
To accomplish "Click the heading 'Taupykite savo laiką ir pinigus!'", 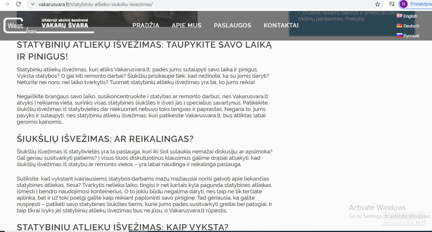I will click(x=144, y=51).
